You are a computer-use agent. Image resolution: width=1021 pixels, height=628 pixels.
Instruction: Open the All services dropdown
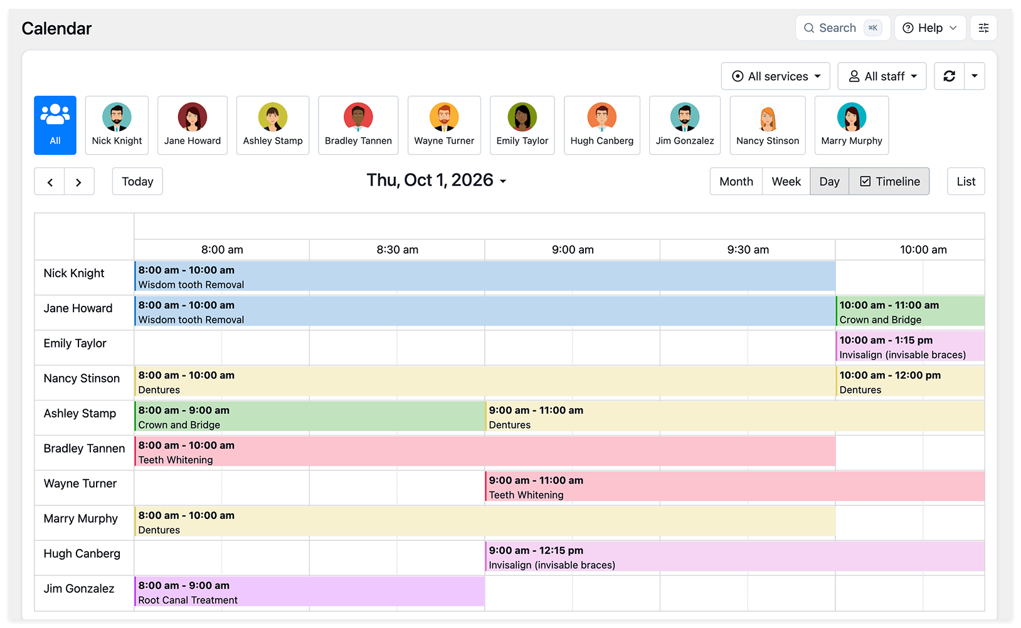tap(776, 76)
